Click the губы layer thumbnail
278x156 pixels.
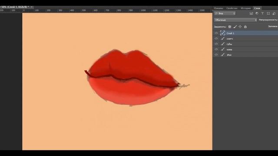223,44
